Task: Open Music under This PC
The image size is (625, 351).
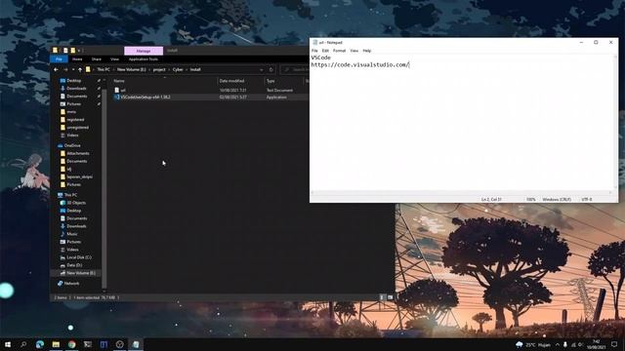Action: pos(72,234)
